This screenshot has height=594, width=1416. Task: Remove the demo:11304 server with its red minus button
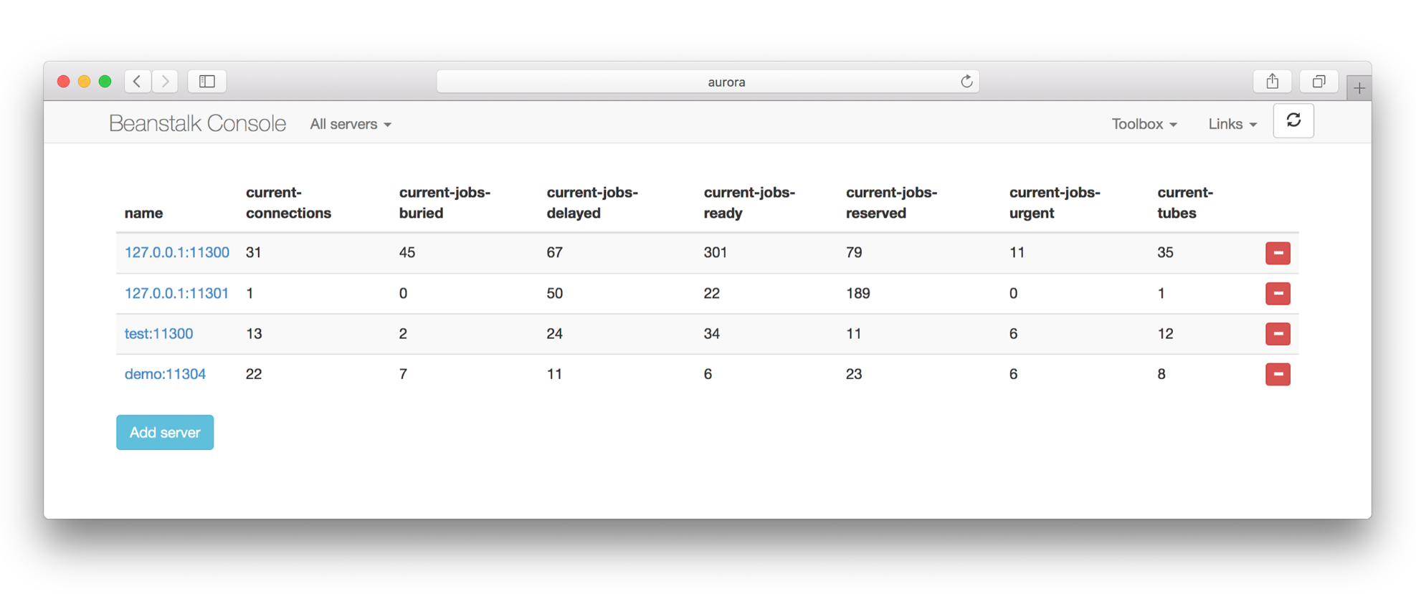click(1278, 374)
